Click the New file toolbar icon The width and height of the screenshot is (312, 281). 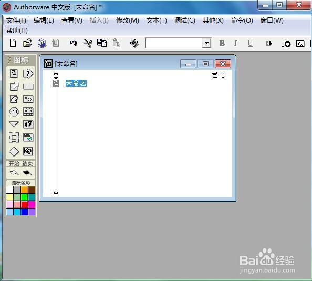(13, 43)
